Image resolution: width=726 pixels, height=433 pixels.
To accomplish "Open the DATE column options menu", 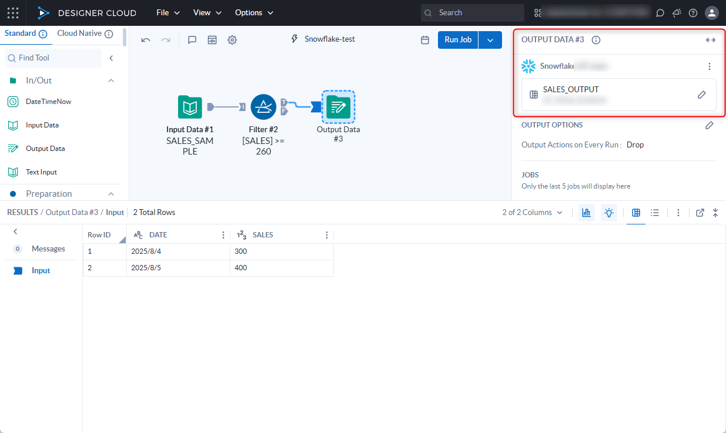I will point(223,235).
